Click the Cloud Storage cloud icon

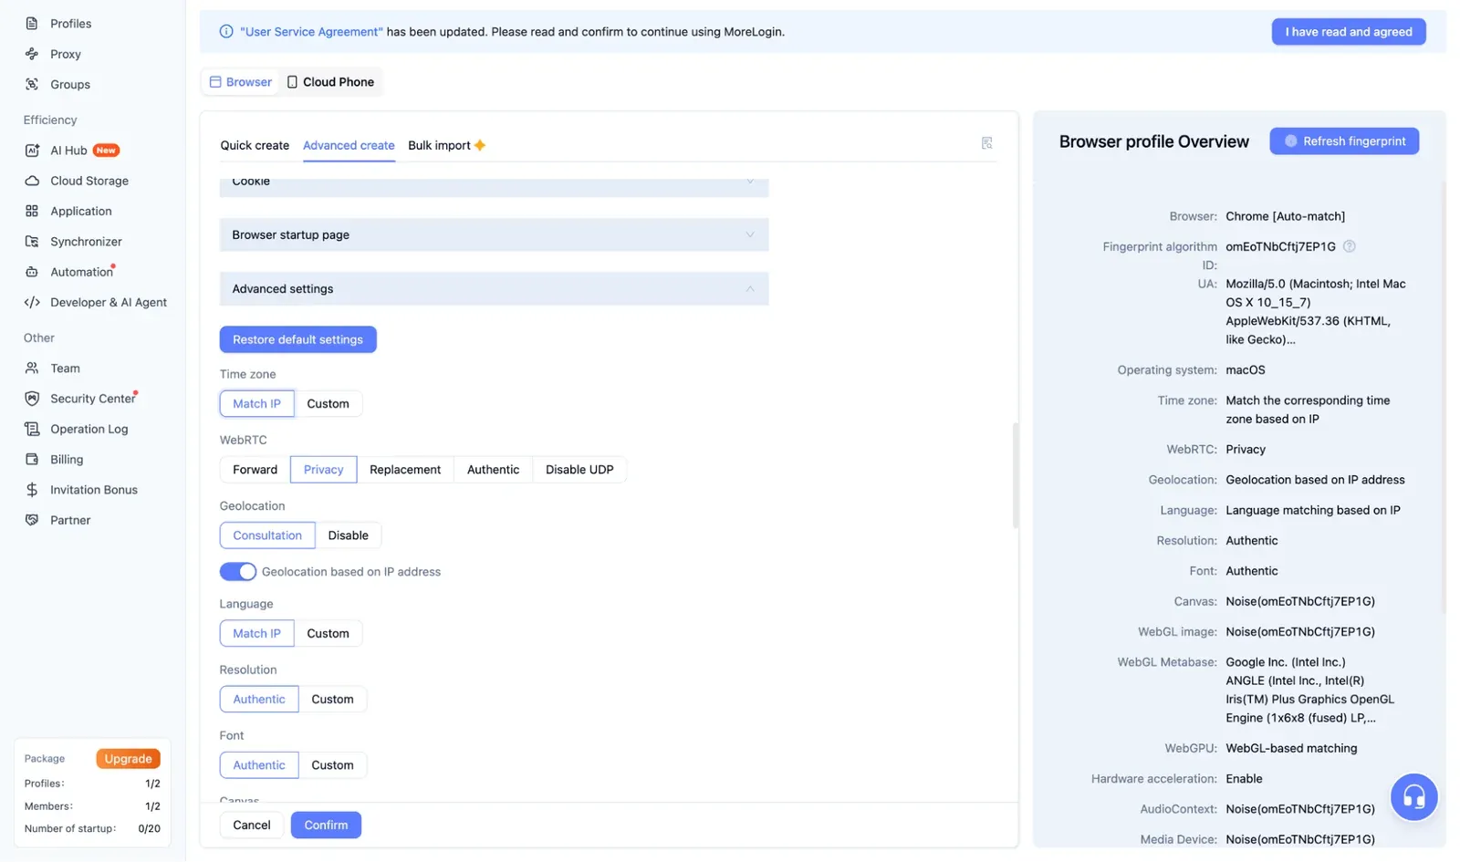(x=32, y=181)
